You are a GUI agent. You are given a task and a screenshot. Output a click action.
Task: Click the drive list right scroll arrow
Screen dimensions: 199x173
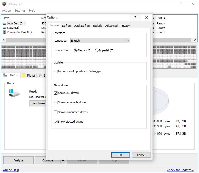pyautogui.click(x=195, y=40)
